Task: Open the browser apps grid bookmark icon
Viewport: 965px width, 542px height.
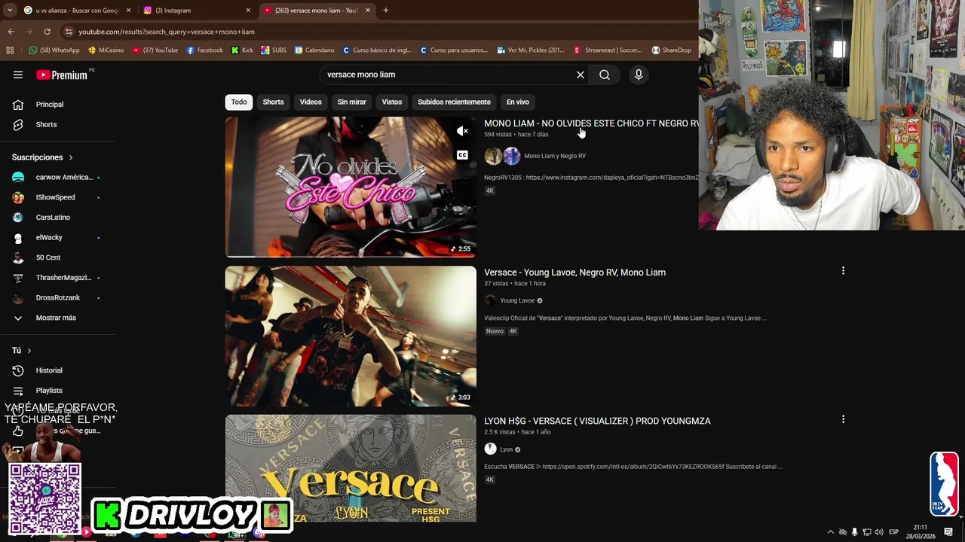Action: pyautogui.click(x=10, y=50)
